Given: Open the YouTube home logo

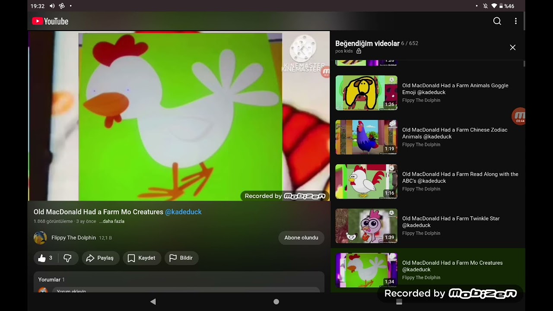Looking at the screenshot, I should [x=50, y=21].
